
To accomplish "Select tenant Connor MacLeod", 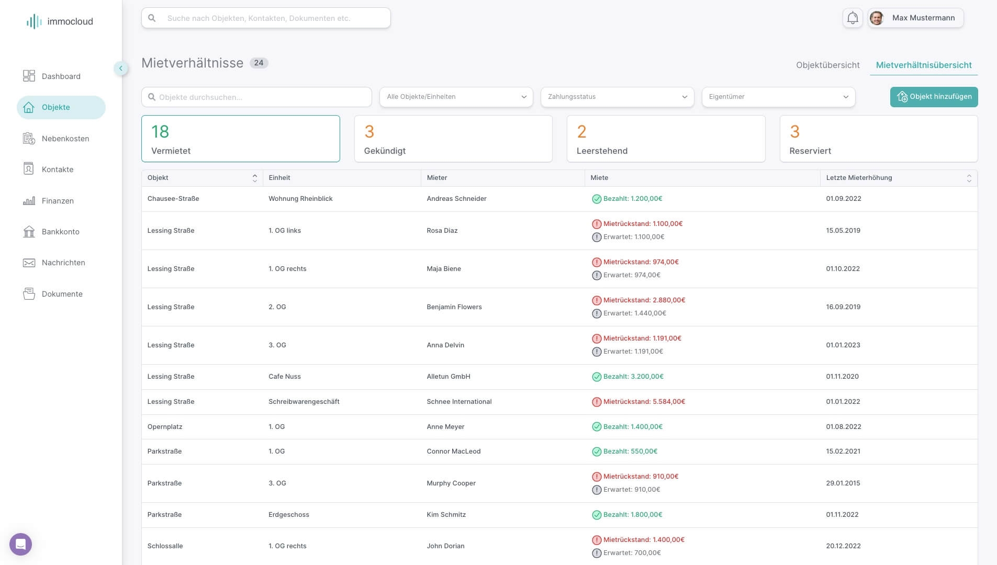I will click(x=454, y=451).
